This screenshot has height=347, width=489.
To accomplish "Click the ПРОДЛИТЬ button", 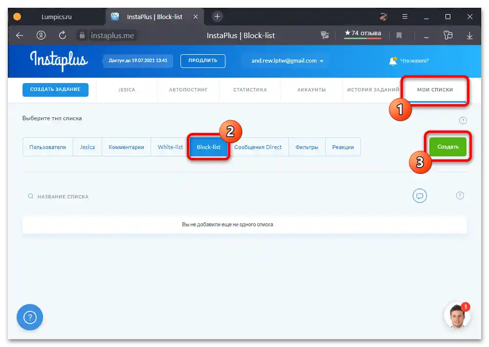I will click(x=203, y=61).
